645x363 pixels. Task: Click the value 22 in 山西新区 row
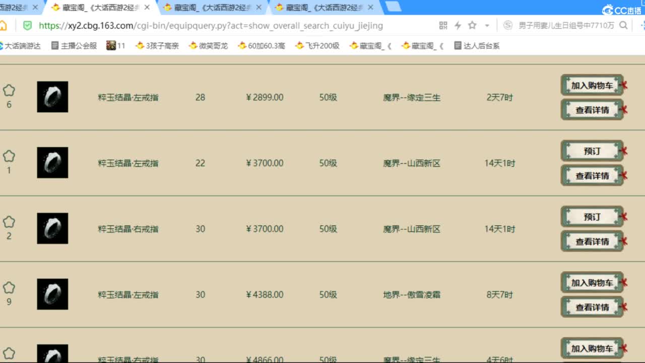(x=200, y=163)
